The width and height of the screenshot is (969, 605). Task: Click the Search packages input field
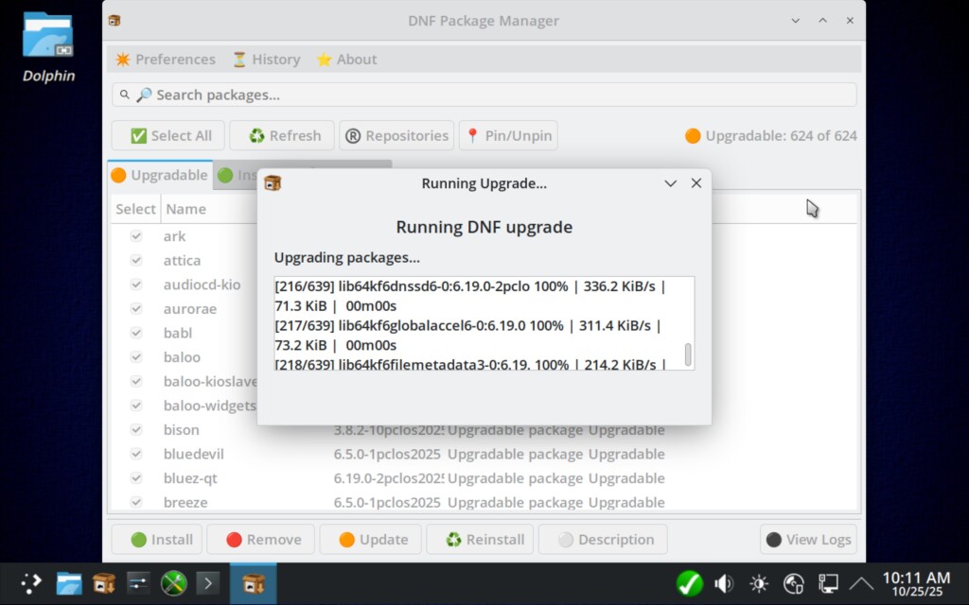click(484, 95)
